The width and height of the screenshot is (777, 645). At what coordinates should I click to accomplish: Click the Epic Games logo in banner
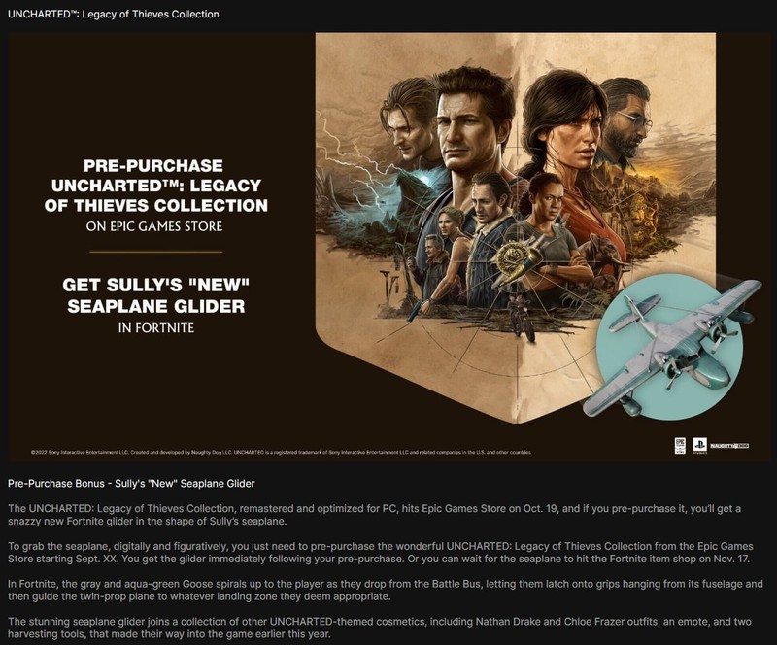tap(681, 445)
